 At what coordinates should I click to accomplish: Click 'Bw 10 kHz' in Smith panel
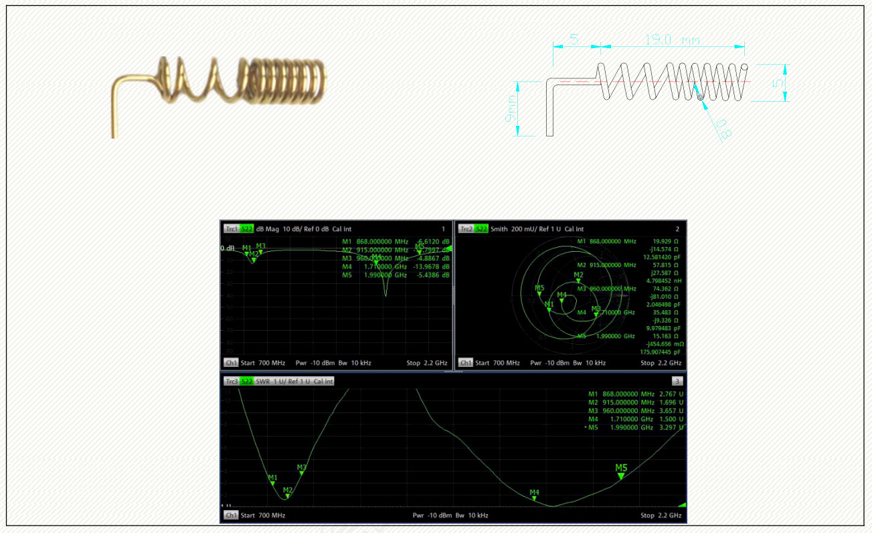pyautogui.click(x=590, y=363)
